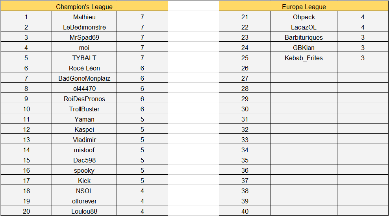Click the Barbituriques cell
The image size is (389, 216).
[304, 37]
